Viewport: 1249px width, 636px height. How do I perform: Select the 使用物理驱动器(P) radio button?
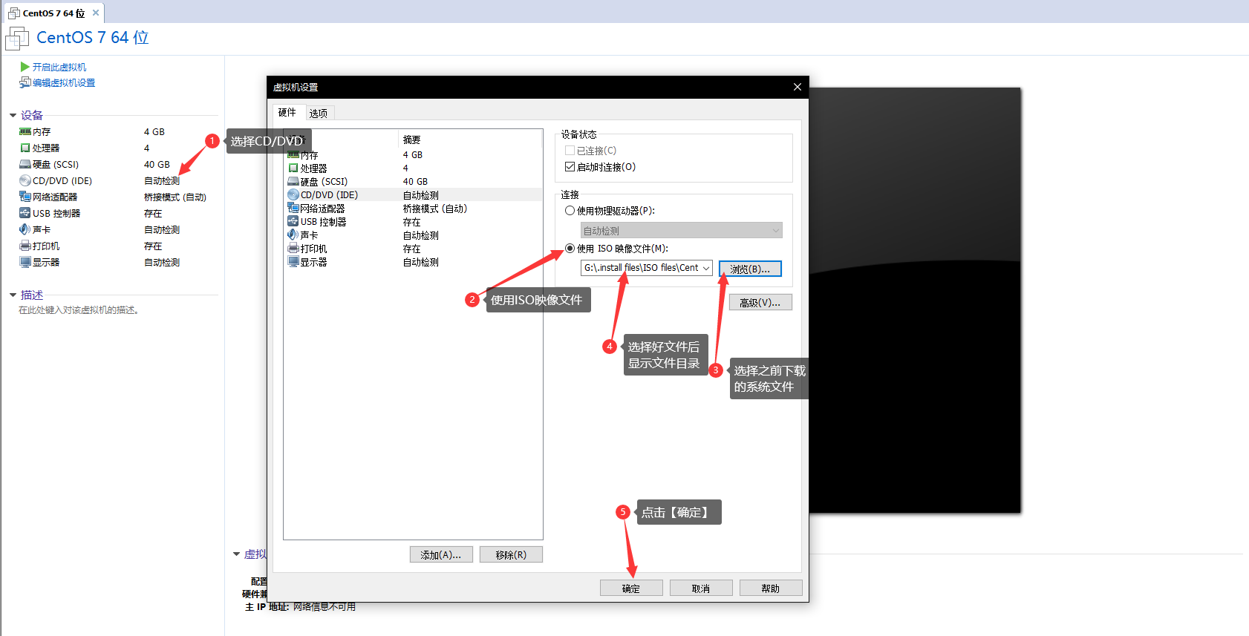[x=570, y=211]
